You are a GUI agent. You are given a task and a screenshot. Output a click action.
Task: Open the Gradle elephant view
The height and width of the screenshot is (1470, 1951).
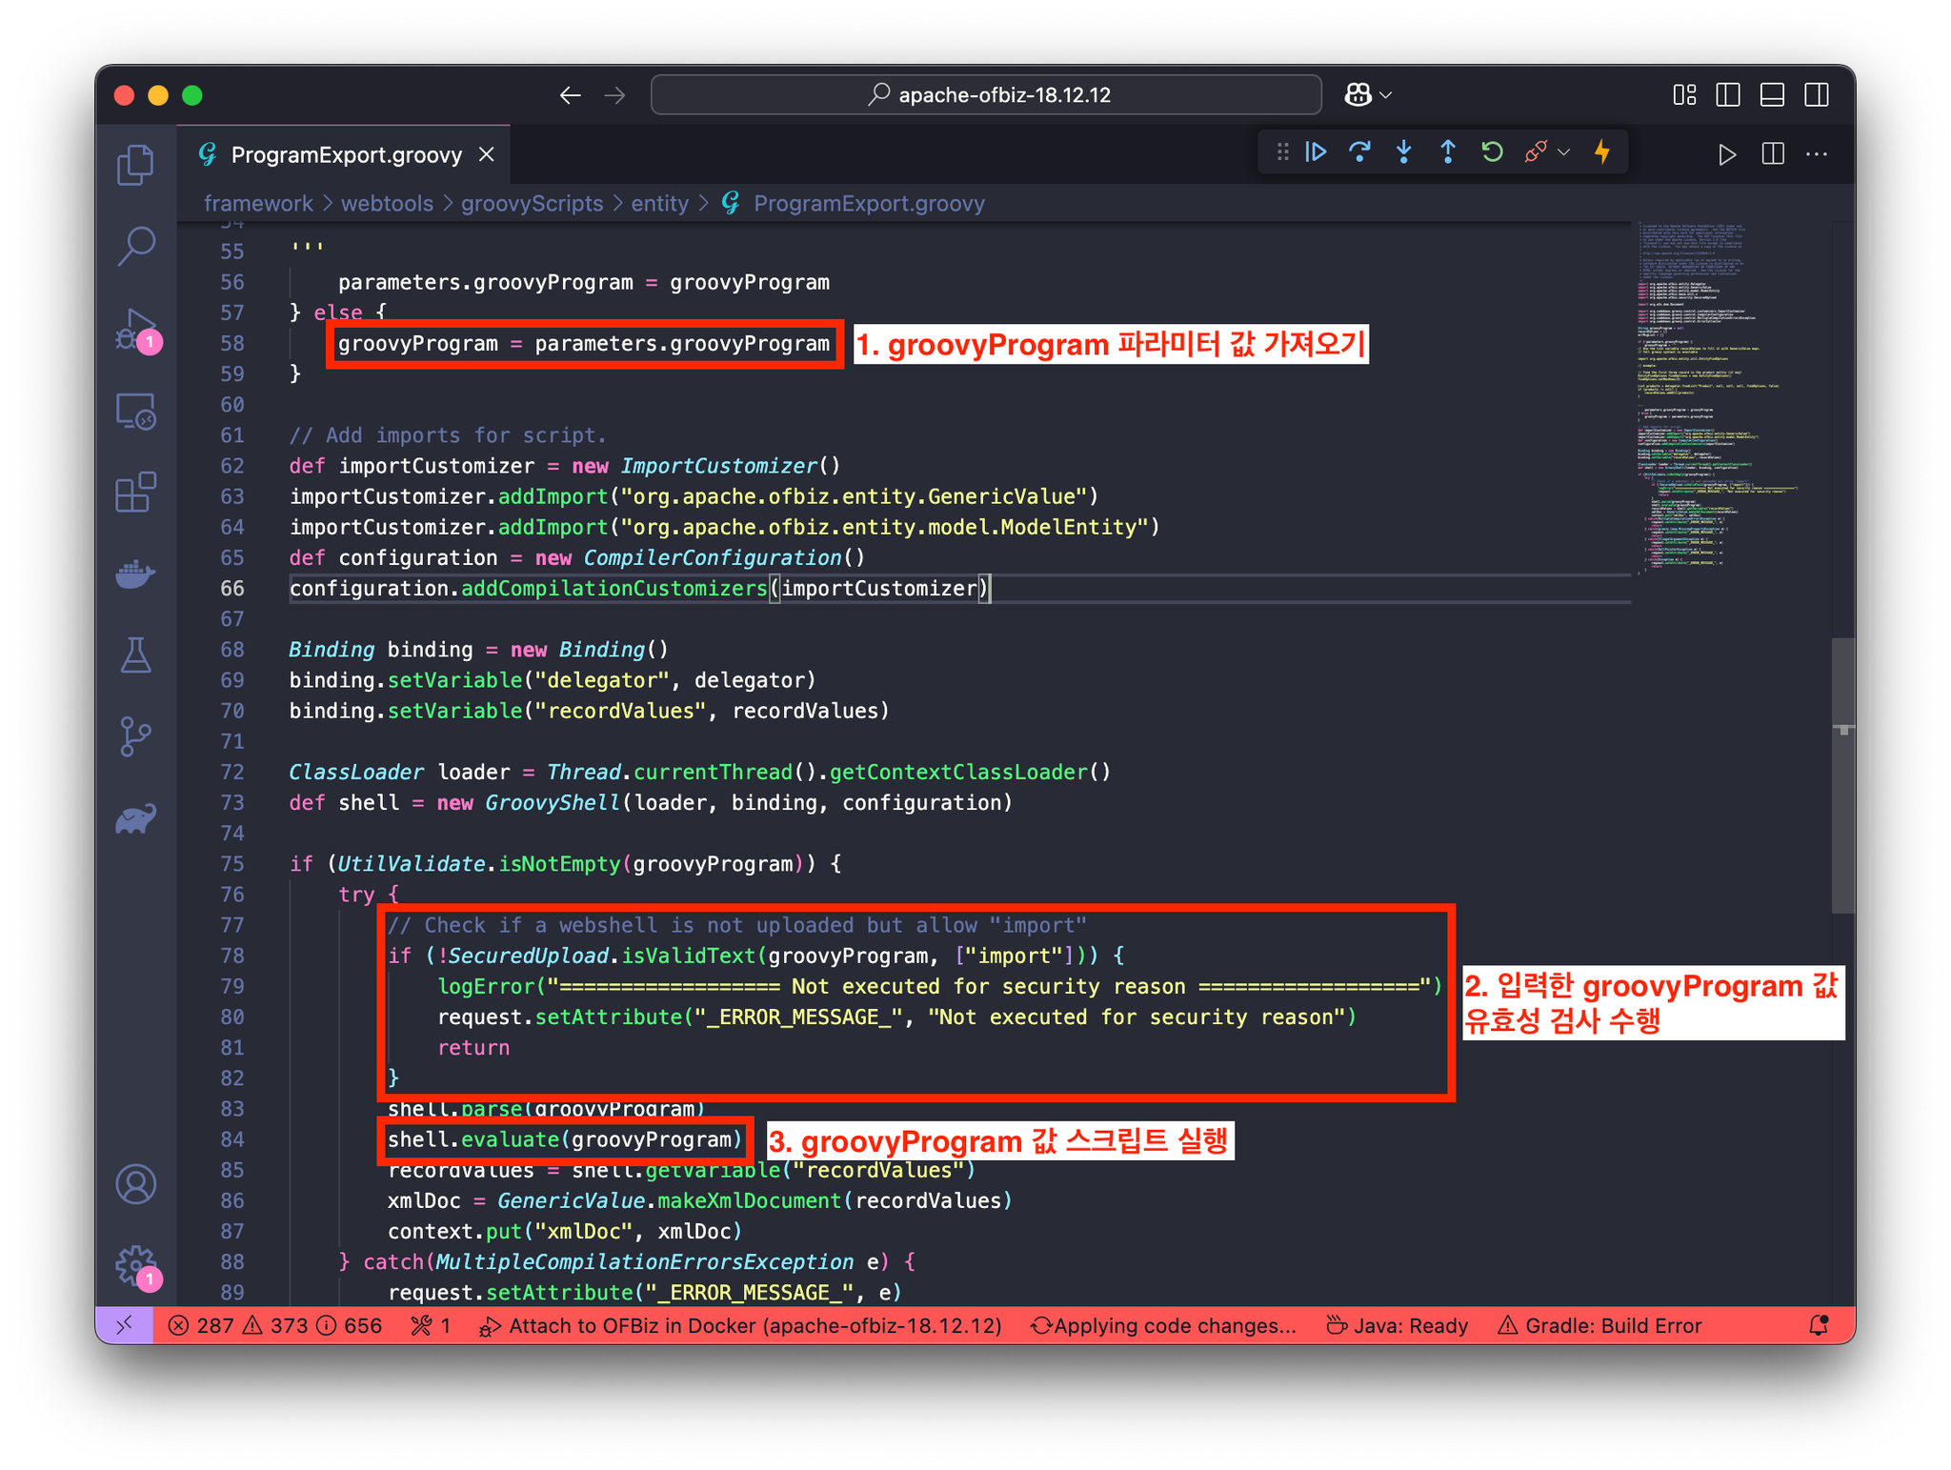pyautogui.click(x=136, y=818)
